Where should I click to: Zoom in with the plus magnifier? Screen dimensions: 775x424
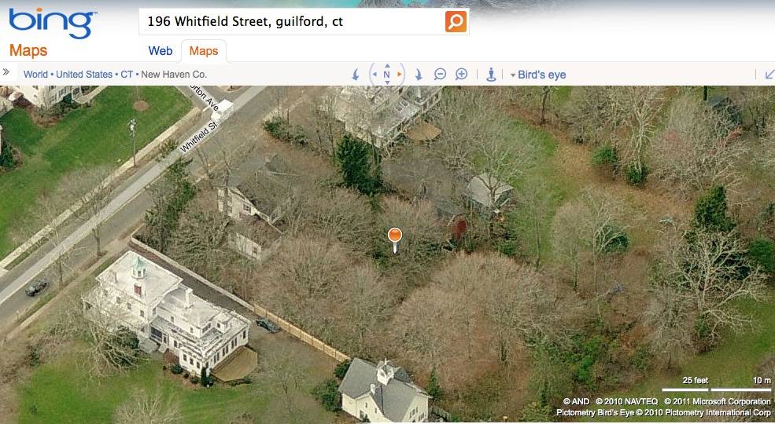point(461,75)
